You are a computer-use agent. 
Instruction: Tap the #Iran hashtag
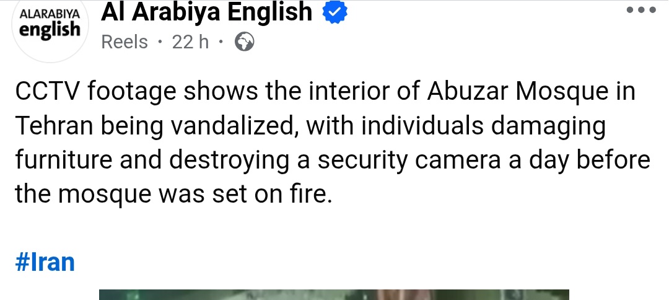(45, 262)
